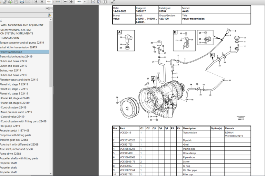Click the bookmark options icon in the side panel
This screenshot has height=176, width=265.
tap(49, 15)
